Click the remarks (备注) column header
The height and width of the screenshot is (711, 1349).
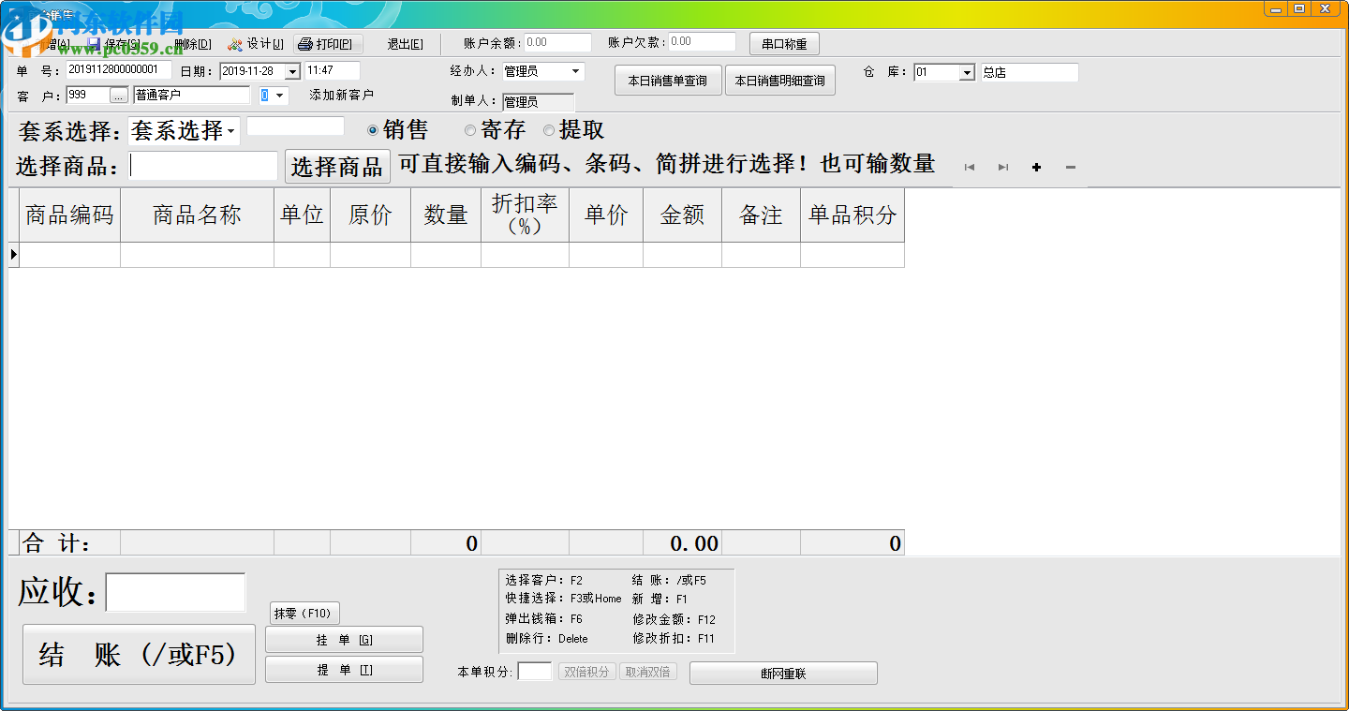pyautogui.click(x=762, y=215)
